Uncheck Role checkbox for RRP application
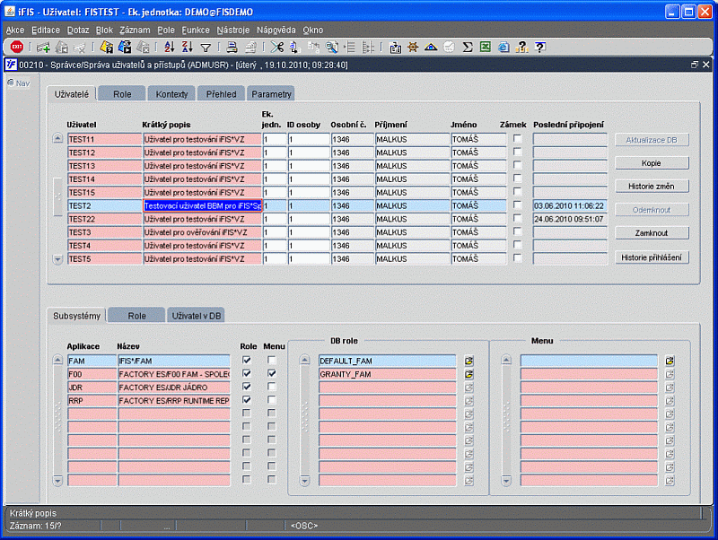 pos(246,400)
